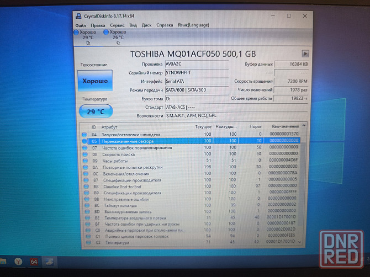Click the Стандарт field ATA8-ACS
The image size is (370, 277).
pos(236,107)
